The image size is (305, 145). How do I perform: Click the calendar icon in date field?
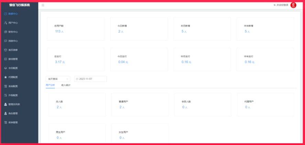tap(77, 79)
